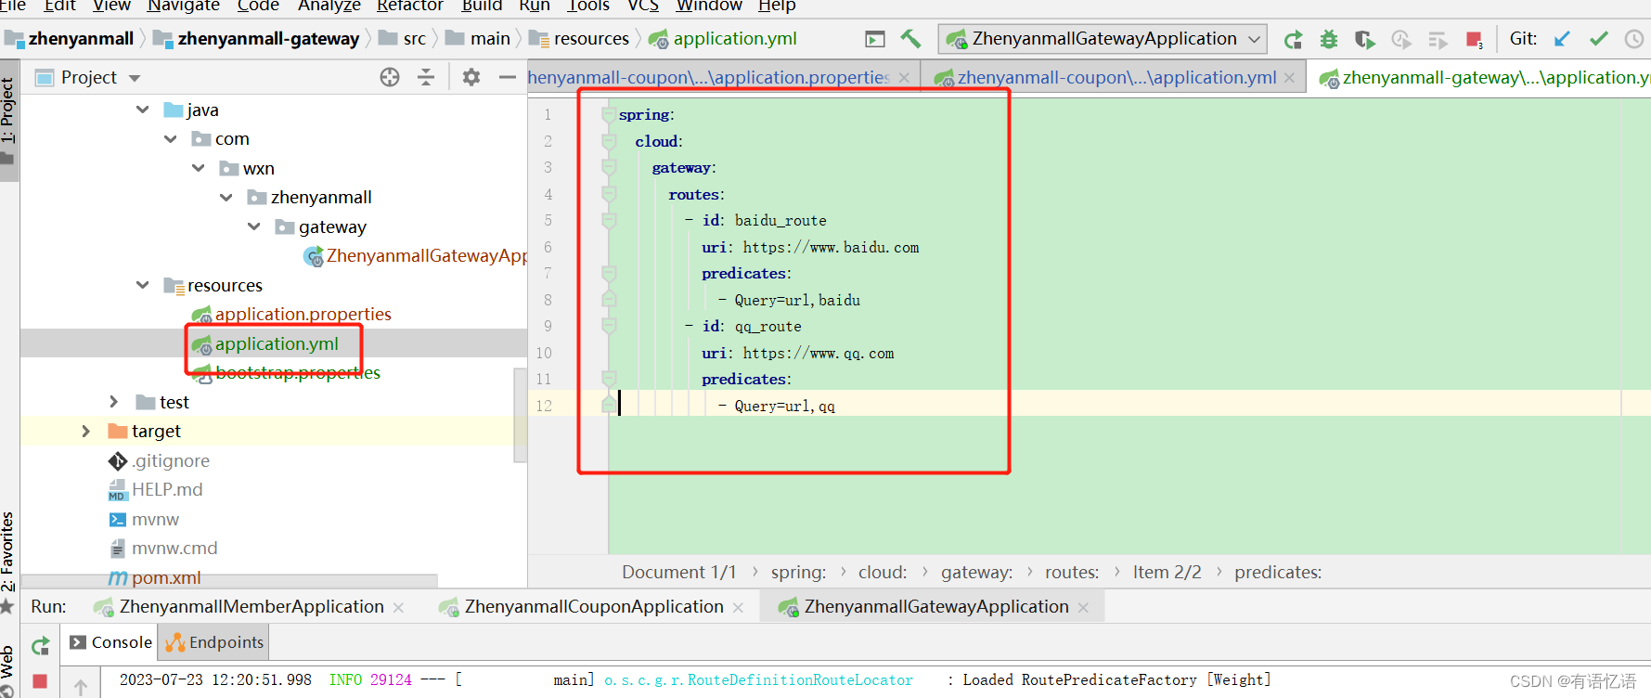
Task: Open the Analyze menu
Action: click(329, 6)
